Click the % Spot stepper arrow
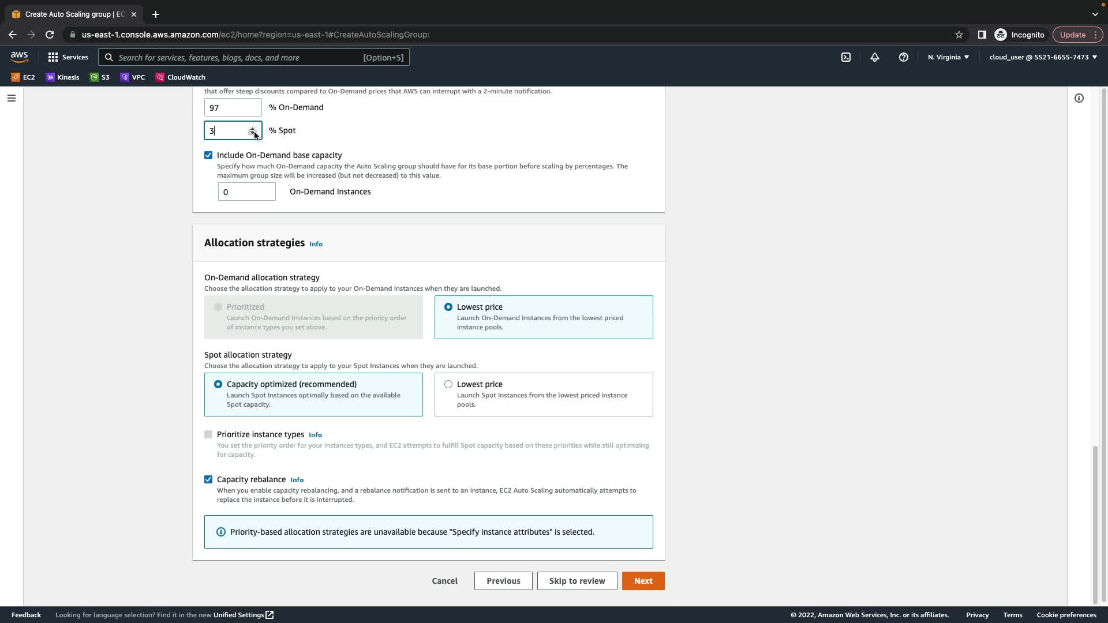The height and width of the screenshot is (623, 1108). [x=252, y=129]
